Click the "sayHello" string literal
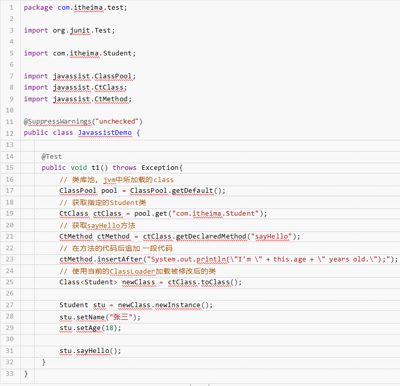Screen dimensions: 400x386 click(x=271, y=236)
